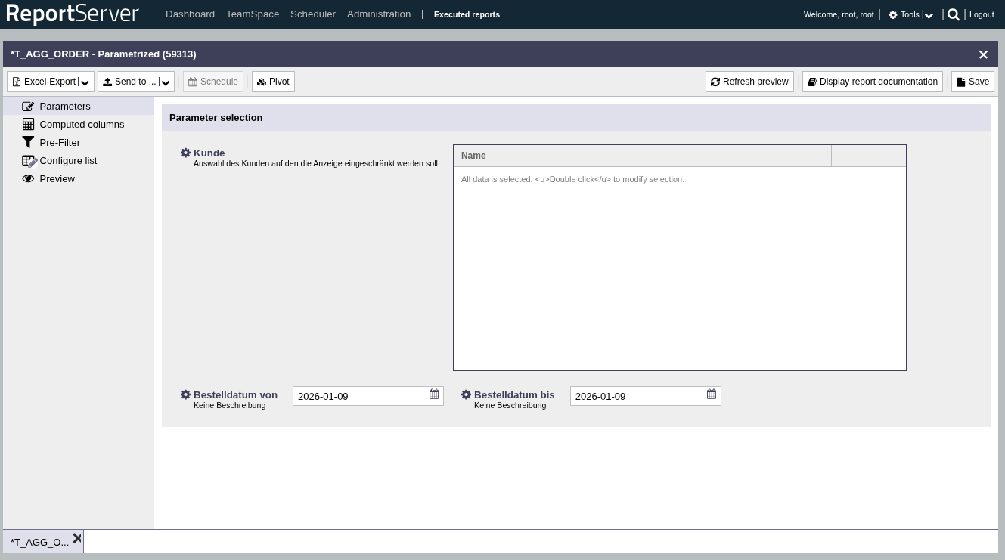
Task: Click the Bestelldatum von date field
Action: (x=360, y=396)
